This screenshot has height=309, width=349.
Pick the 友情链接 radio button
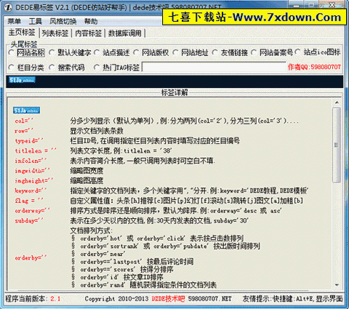point(214,52)
